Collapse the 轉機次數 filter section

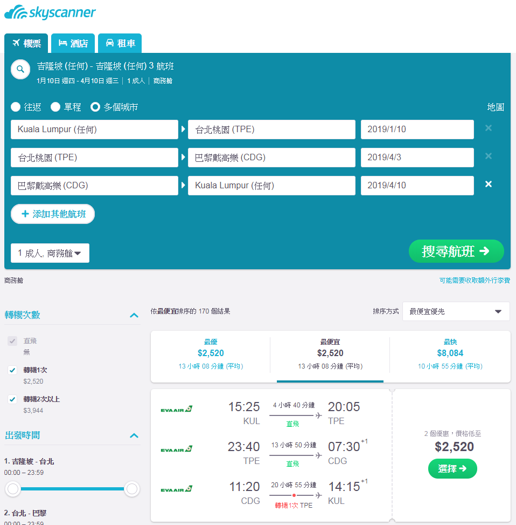point(134,315)
